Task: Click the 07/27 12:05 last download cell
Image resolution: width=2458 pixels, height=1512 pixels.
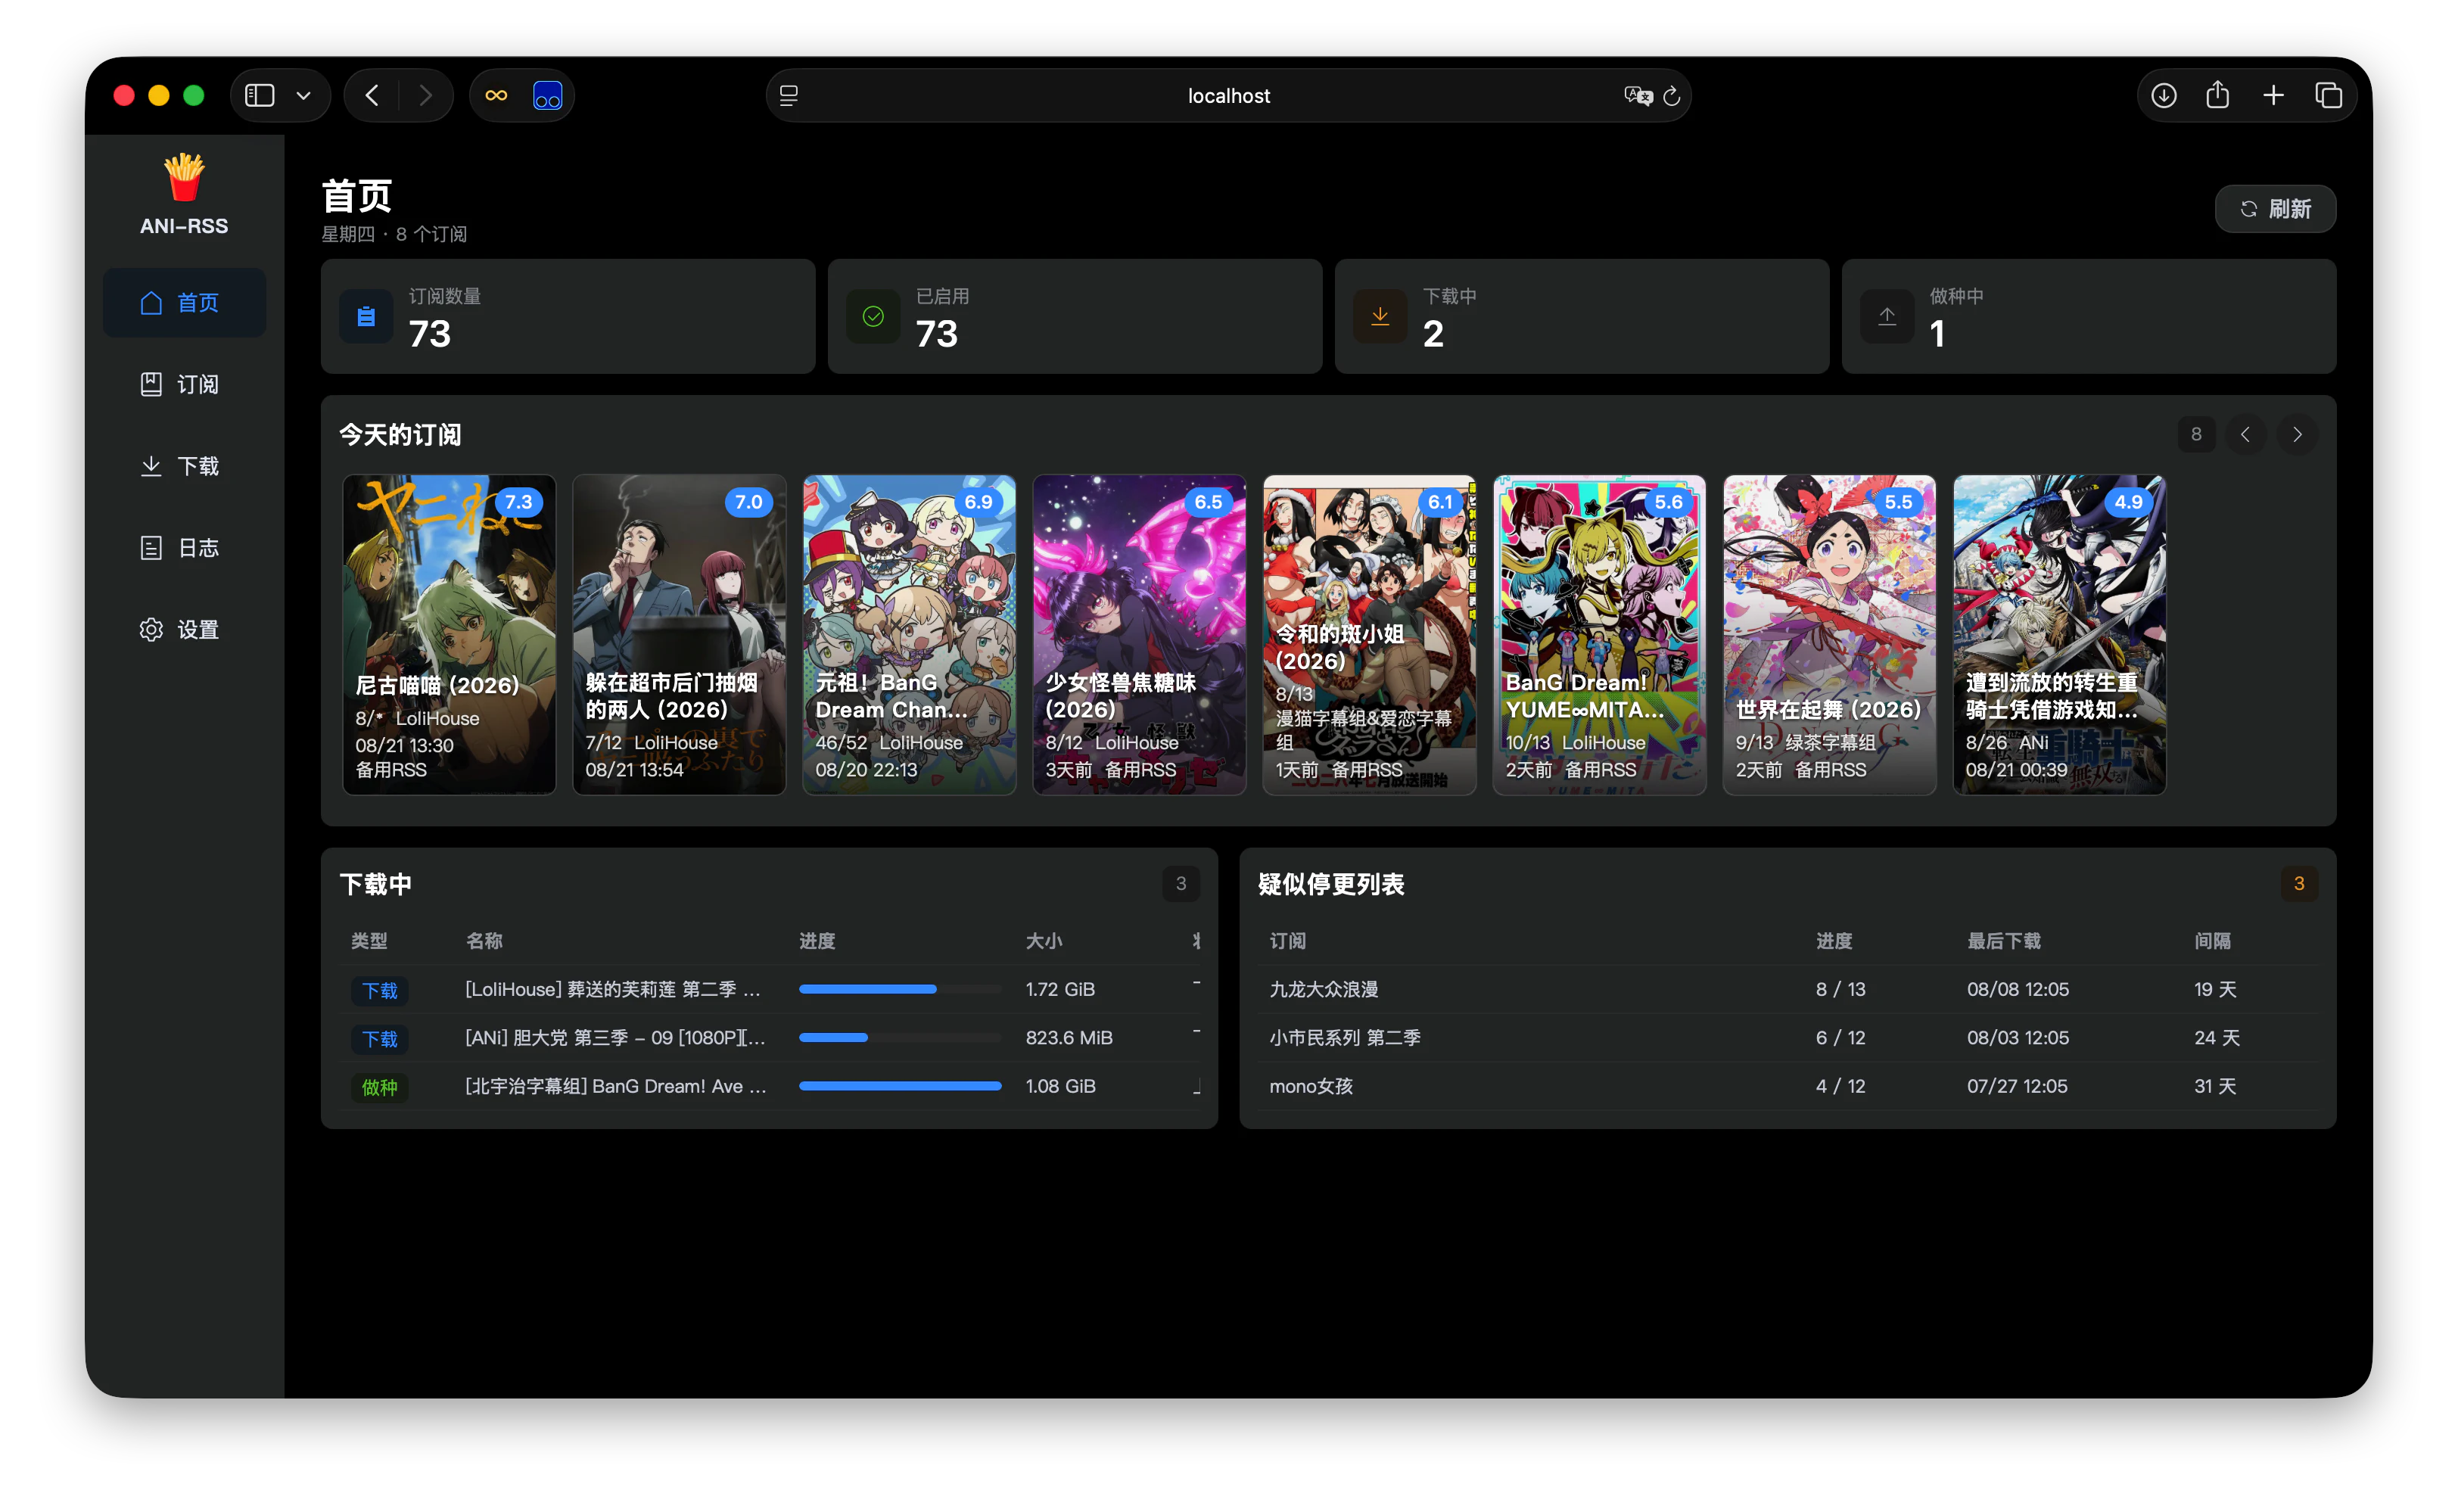Action: coord(2017,1086)
